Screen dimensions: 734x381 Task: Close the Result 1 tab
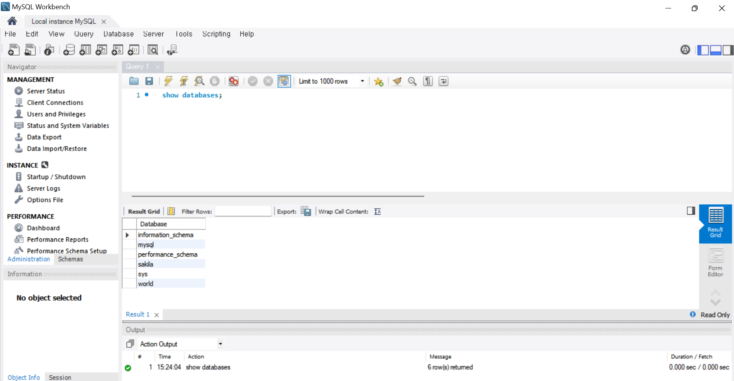(156, 315)
